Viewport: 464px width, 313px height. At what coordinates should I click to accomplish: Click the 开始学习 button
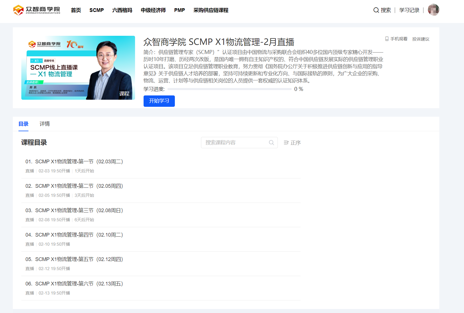click(159, 101)
